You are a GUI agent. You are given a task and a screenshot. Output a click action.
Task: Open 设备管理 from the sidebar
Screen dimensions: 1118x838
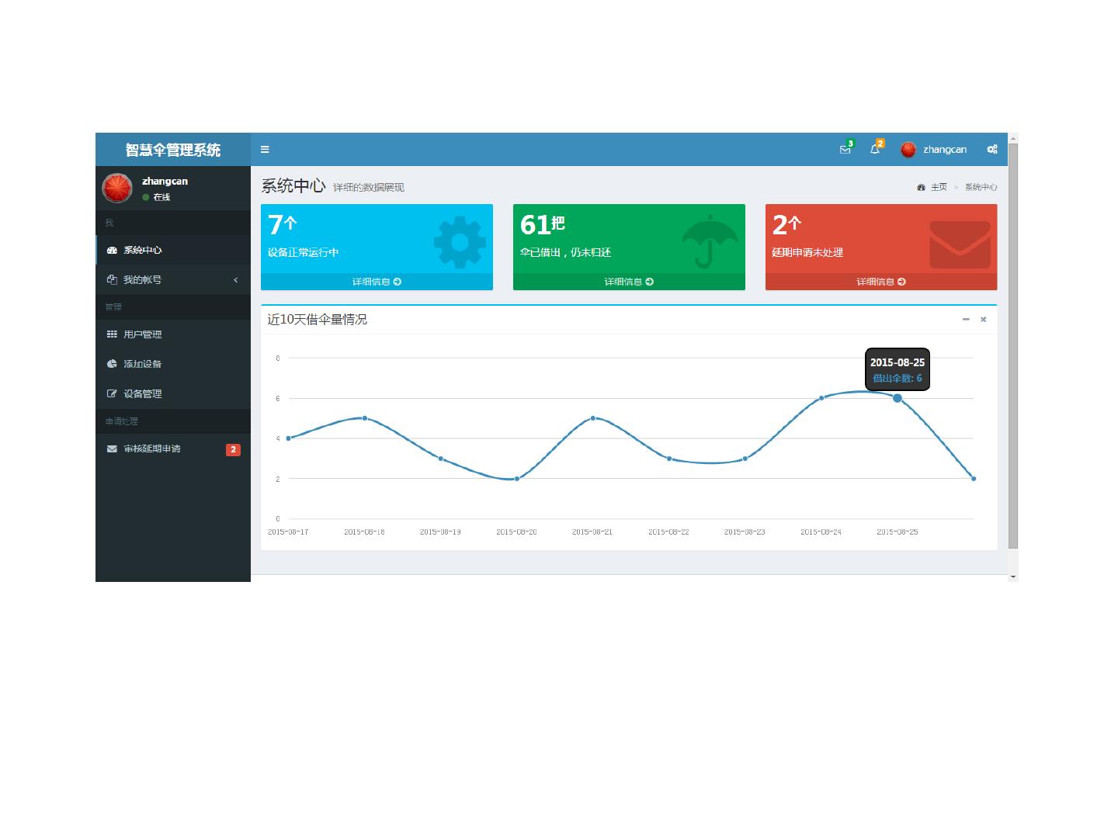tap(172, 394)
